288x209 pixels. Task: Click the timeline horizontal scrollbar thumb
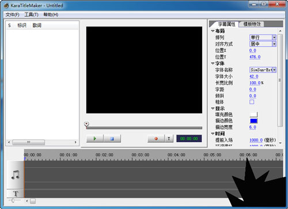[x=33, y=201]
